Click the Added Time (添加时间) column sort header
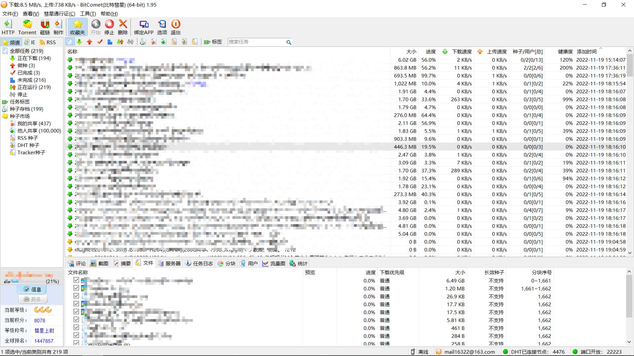Image resolution: width=634 pixels, height=356 pixels. [586, 51]
